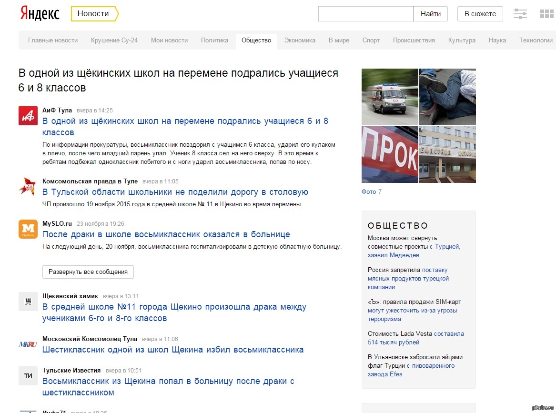Open the Новости service label
556x413 pixels.
pos(93,14)
